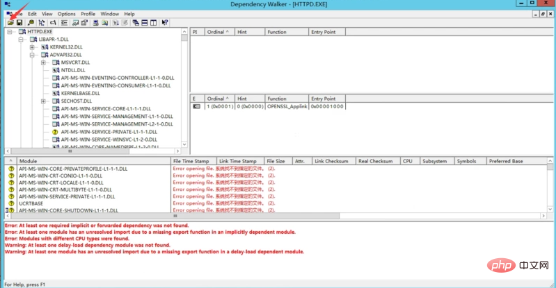
Task: Click the module list's scroll down arrow
Action: (550, 210)
